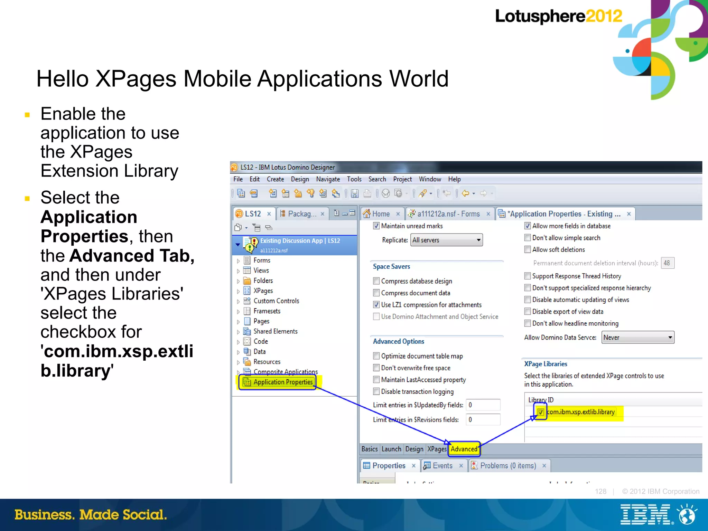Click the Resources icon in the navigator
The height and width of the screenshot is (531, 708).
click(247, 362)
